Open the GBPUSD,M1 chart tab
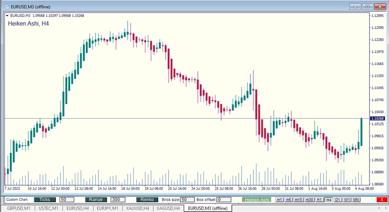The height and width of the screenshot is (212, 389). 18,208
